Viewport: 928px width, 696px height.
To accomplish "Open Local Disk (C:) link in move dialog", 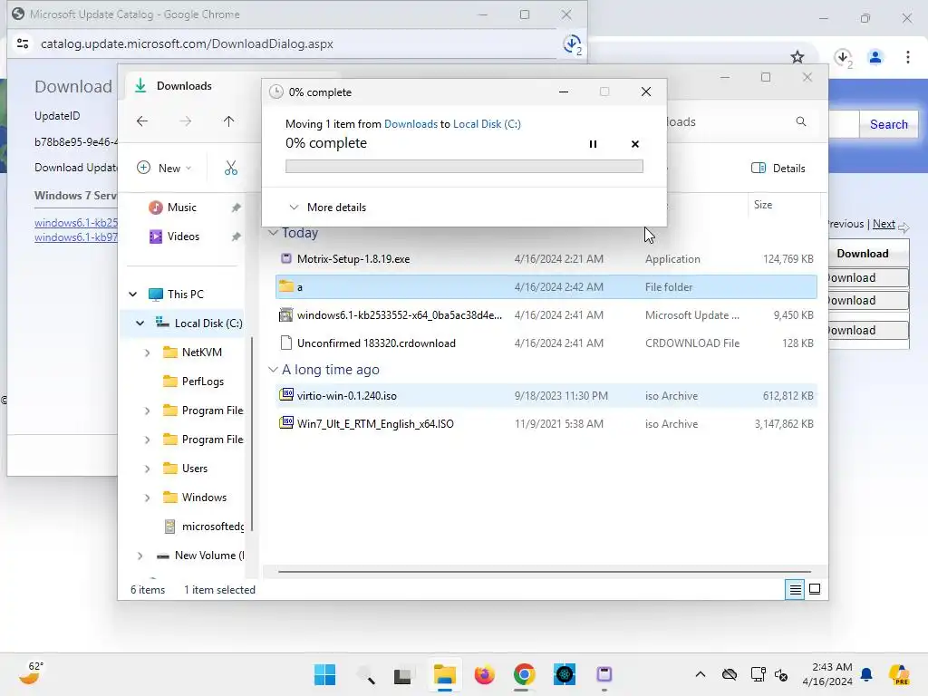I will [x=487, y=123].
